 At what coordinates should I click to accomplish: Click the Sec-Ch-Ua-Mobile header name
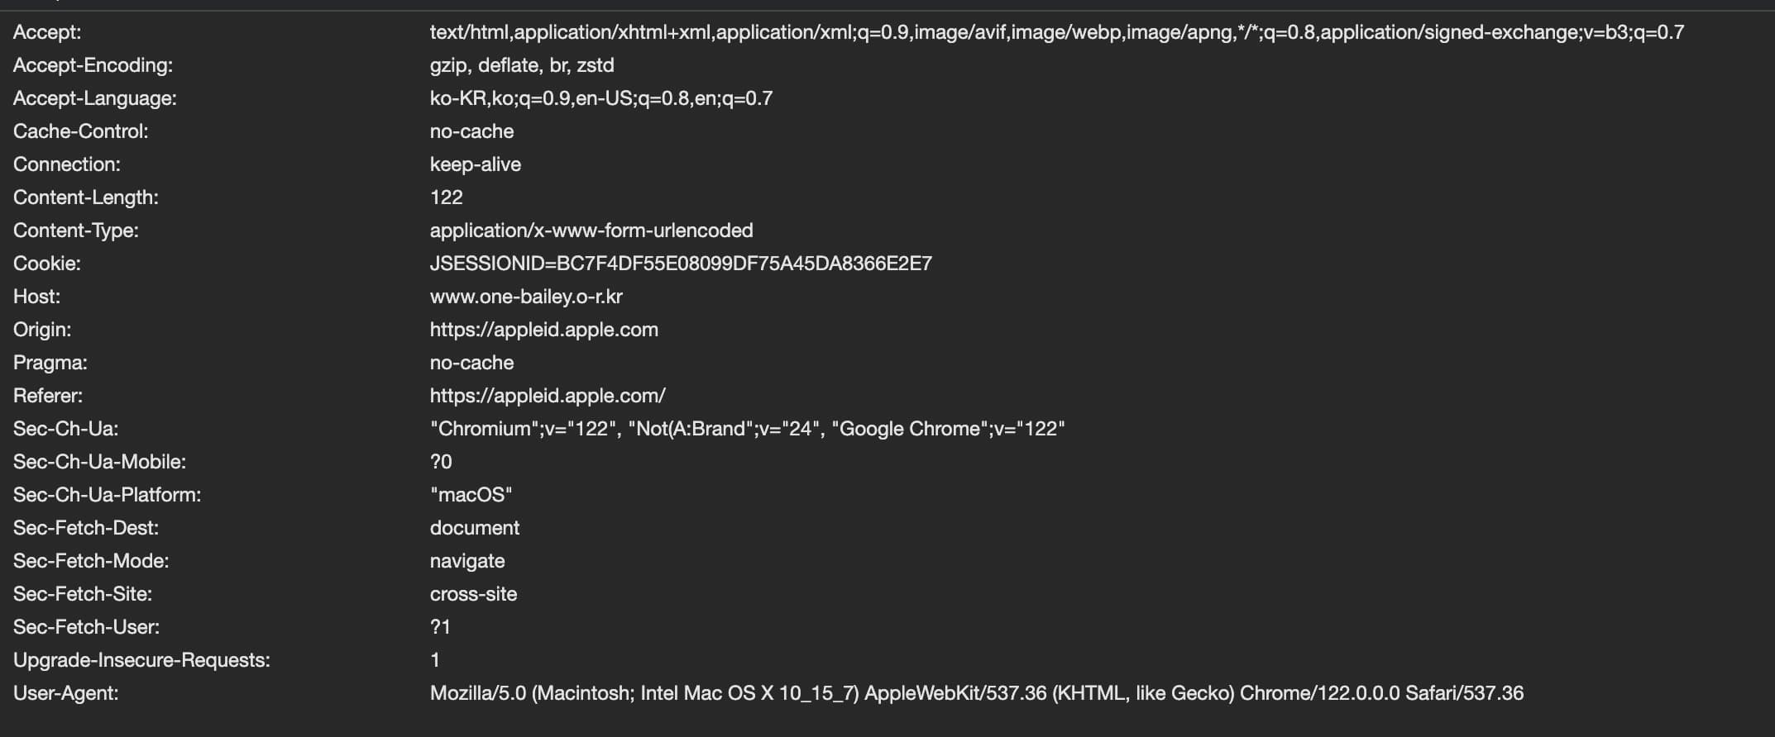[x=99, y=462]
